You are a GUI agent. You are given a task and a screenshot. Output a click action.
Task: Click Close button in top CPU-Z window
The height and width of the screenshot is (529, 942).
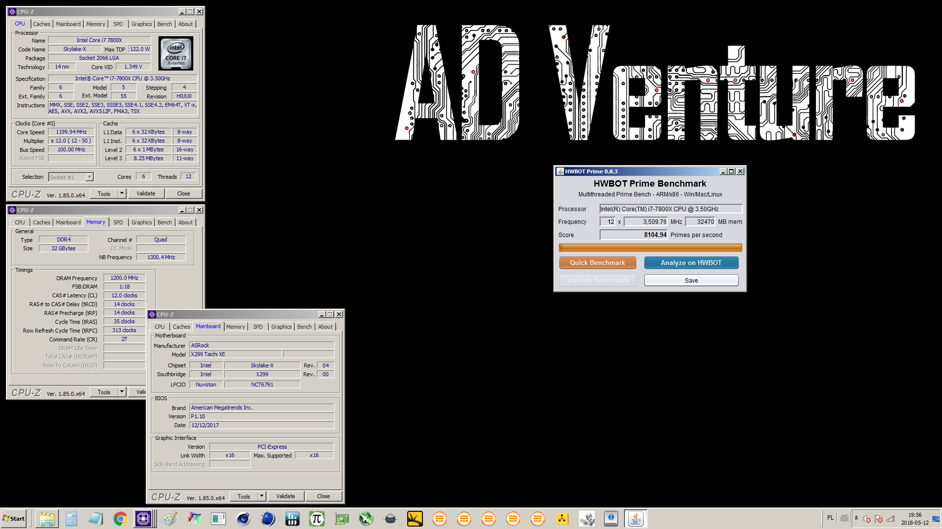pos(183,193)
